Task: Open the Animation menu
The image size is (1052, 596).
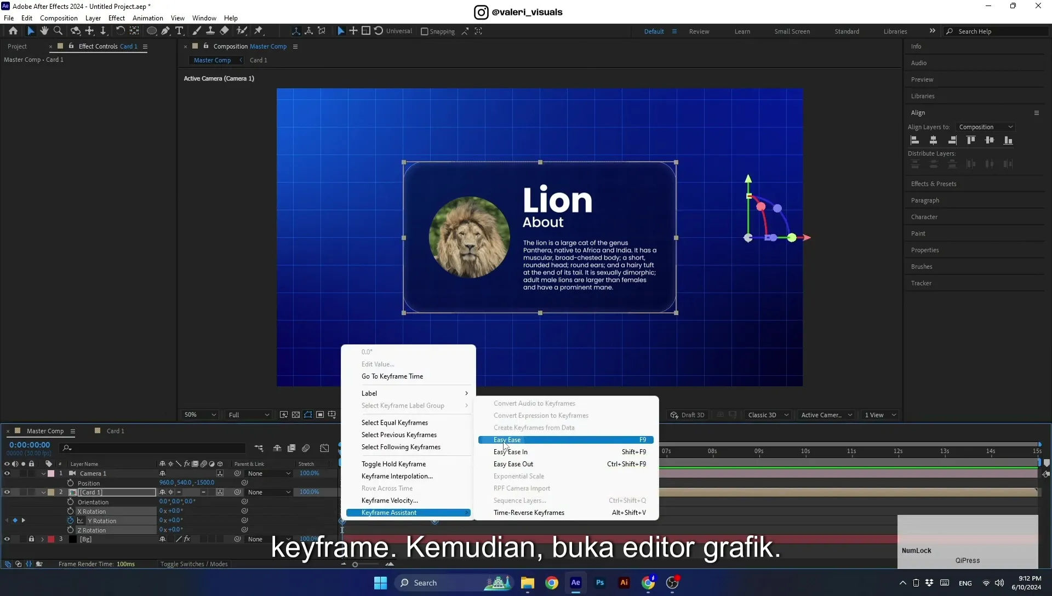Action: [147, 18]
